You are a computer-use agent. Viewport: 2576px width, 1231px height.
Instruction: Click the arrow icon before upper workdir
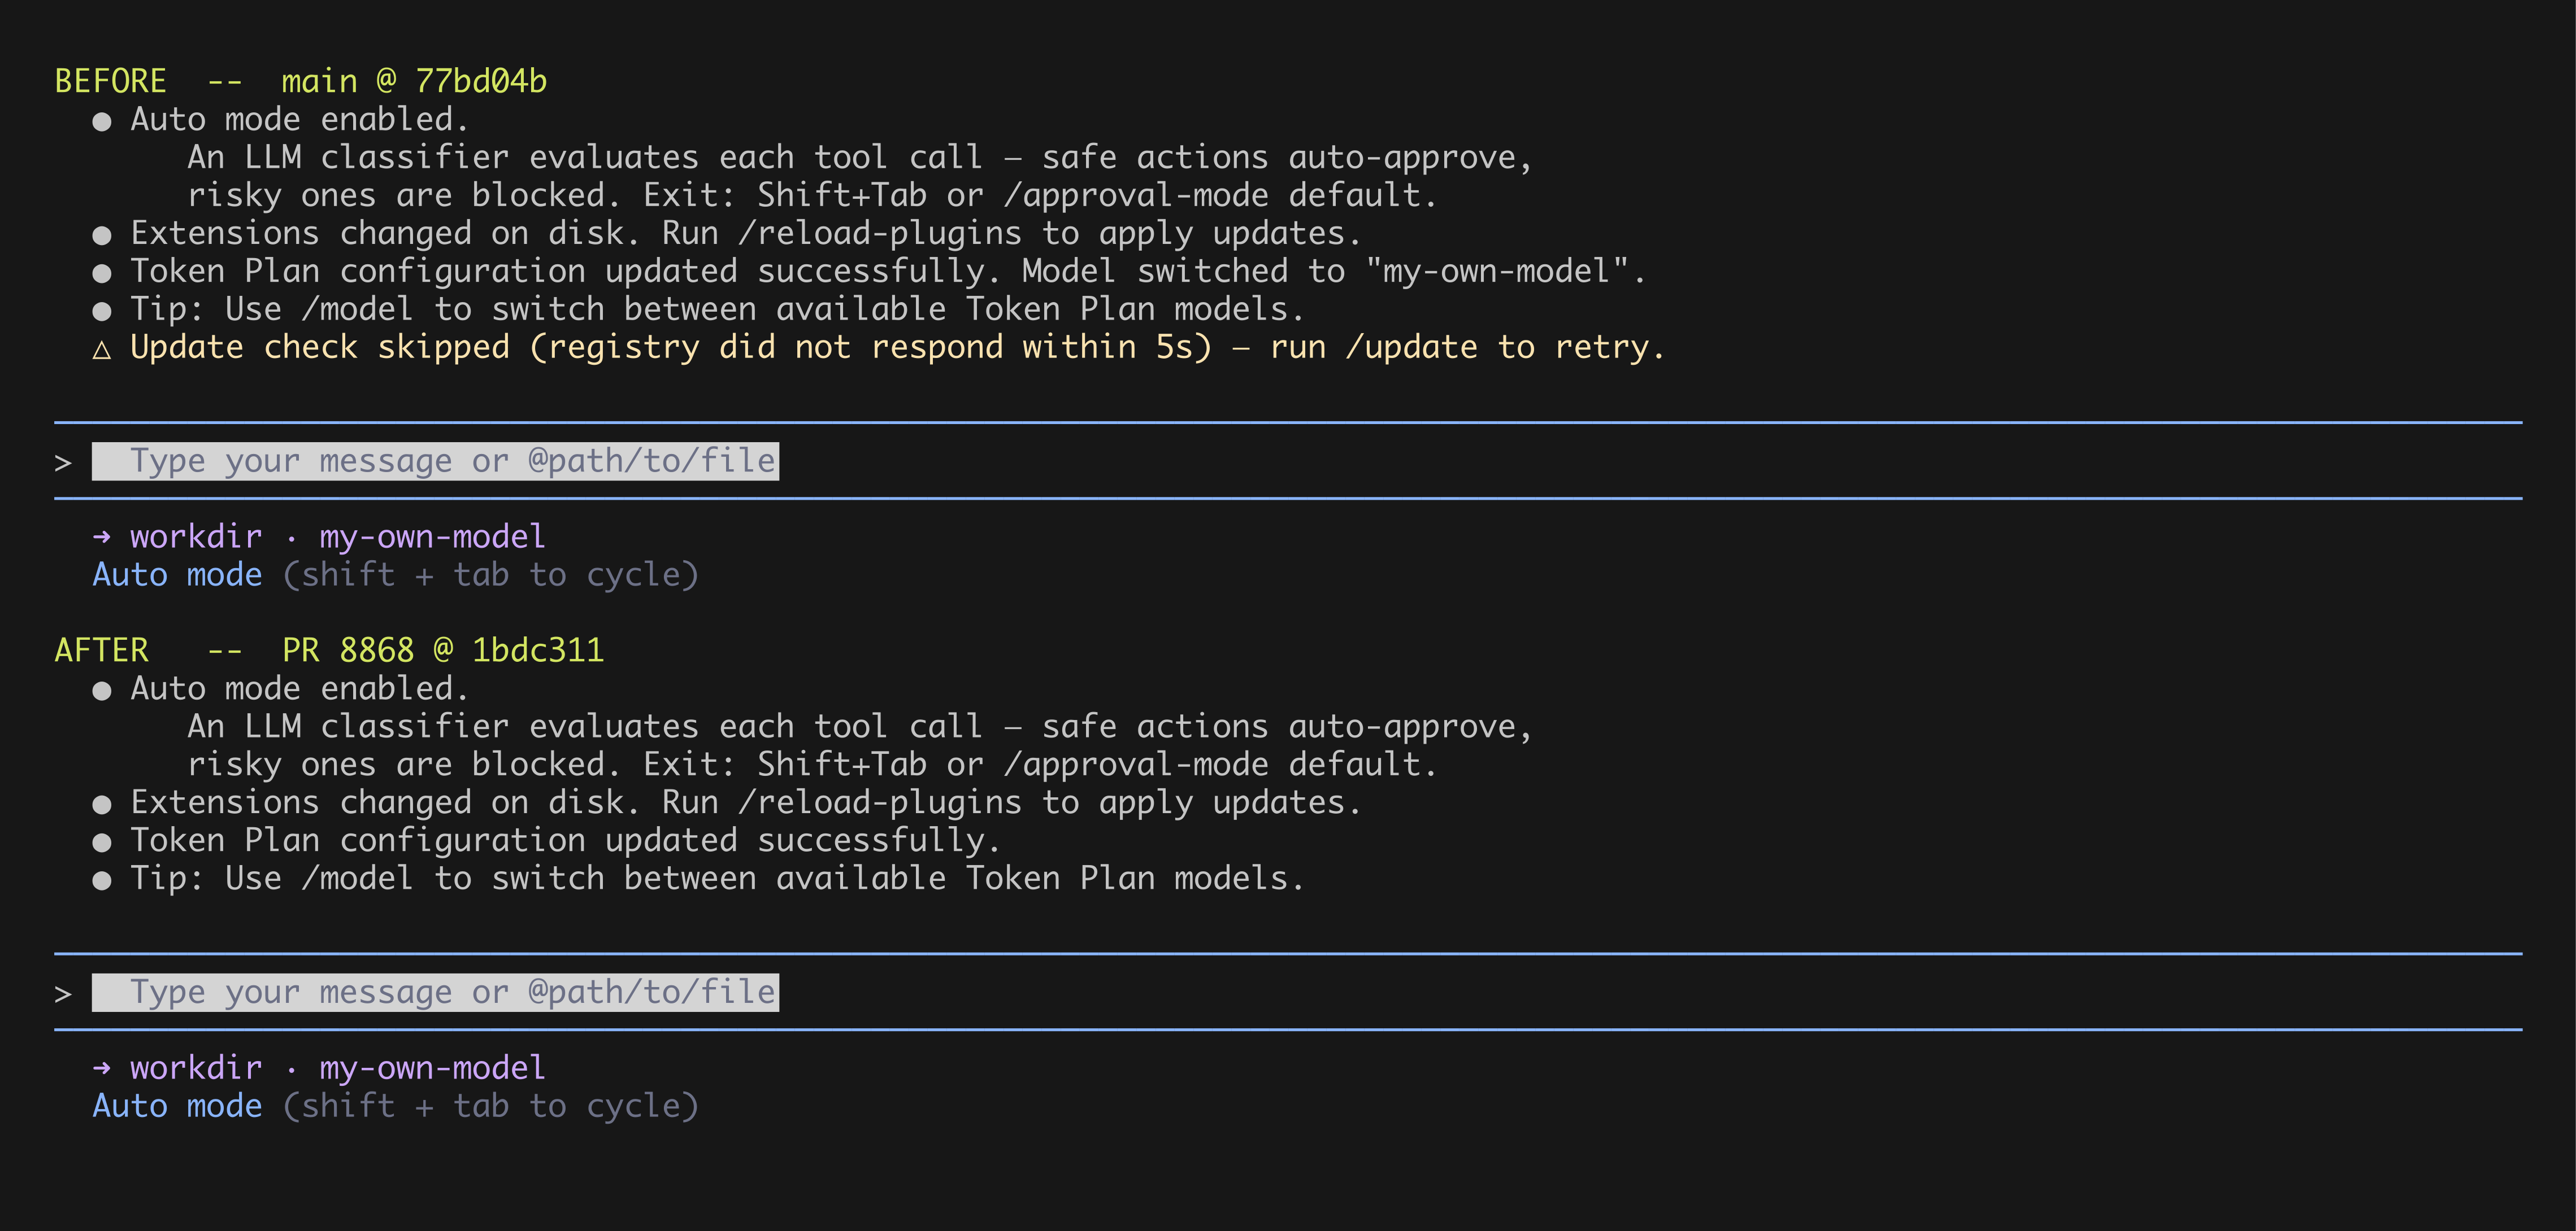[x=101, y=538]
